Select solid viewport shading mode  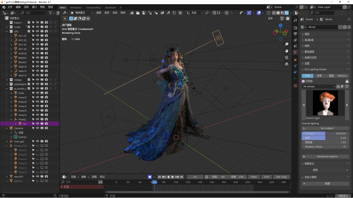278,13
